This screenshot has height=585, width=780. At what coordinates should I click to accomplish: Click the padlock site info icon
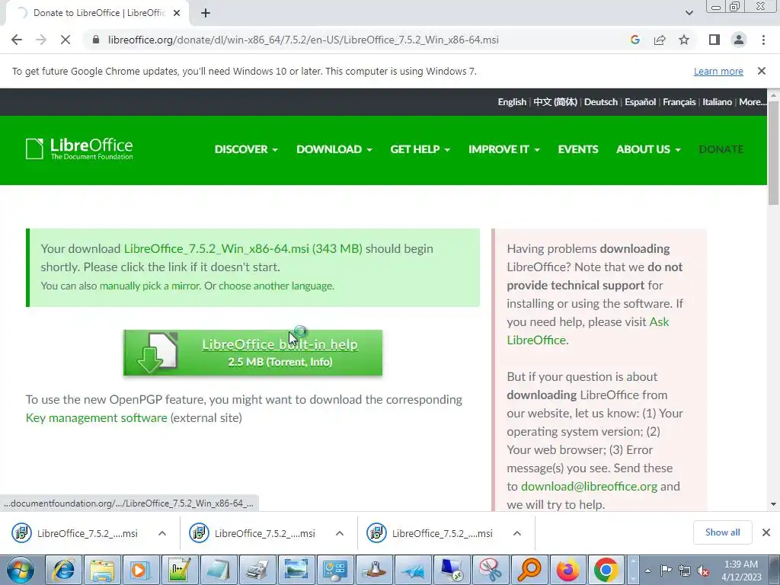coord(96,40)
